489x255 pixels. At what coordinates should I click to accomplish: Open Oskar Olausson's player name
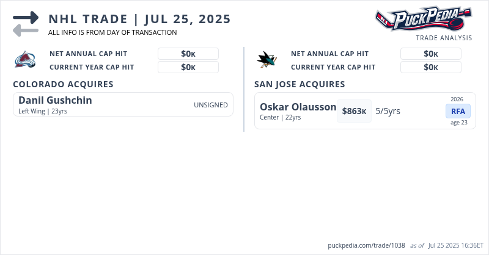(298, 107)
